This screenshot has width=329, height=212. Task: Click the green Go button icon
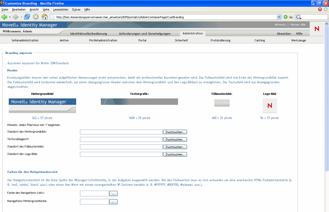(x=286, y=17)
